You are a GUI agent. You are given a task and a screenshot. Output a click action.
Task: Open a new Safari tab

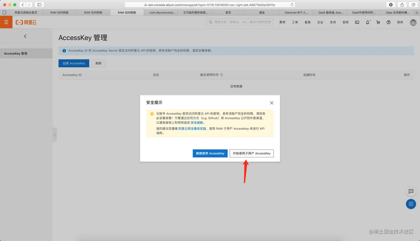[417, 13]
